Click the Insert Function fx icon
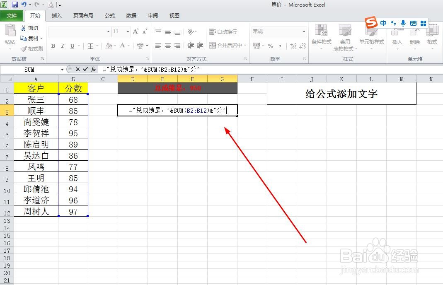443x285 pixels. pos(93,69)
